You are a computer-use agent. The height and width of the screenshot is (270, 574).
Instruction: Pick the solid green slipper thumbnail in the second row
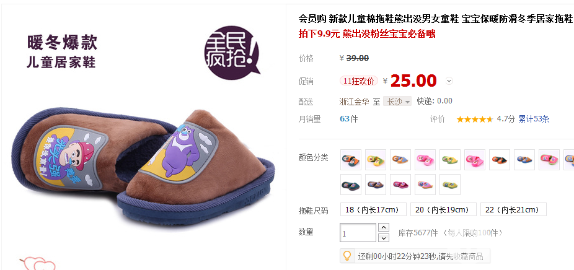tap(450, 185)
